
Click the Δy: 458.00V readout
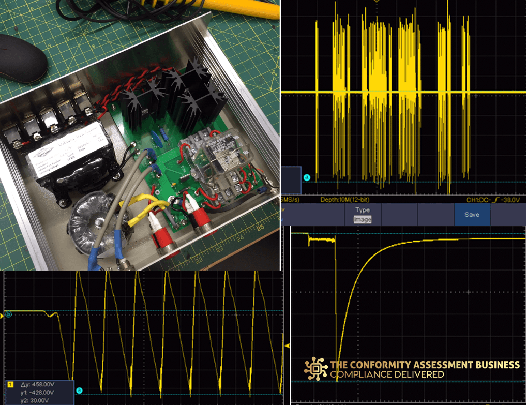click(x=38, y=384)
